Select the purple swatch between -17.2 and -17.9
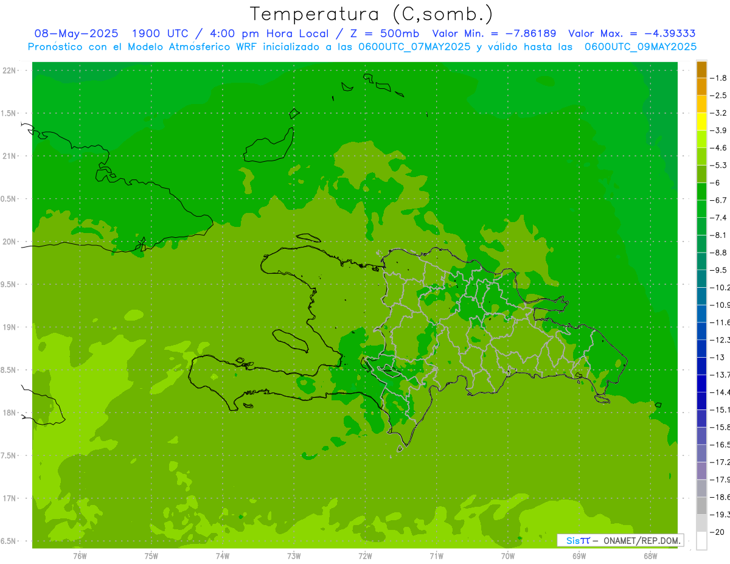 [701, 471]
